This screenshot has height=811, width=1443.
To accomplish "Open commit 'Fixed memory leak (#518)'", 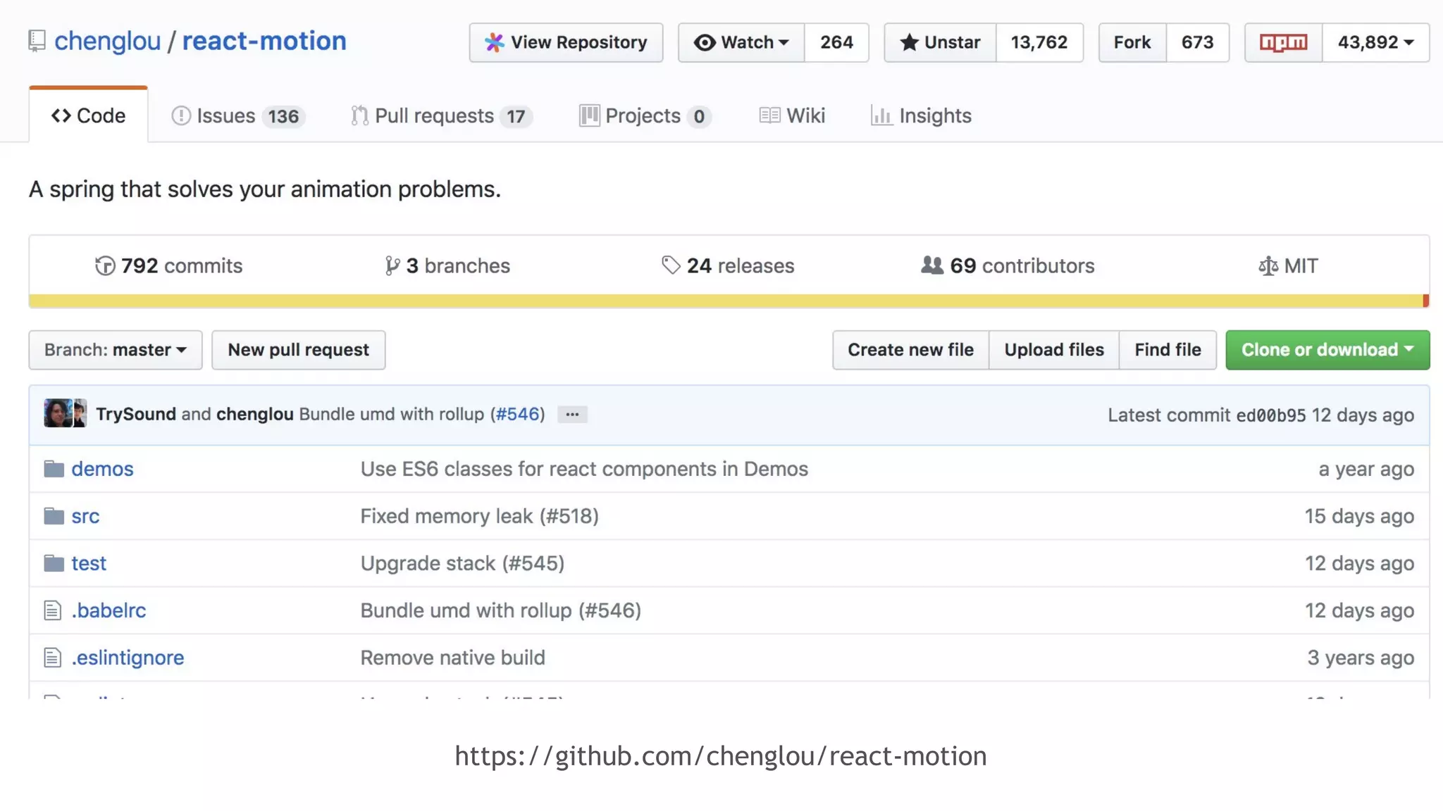I will tap(480, 516).
